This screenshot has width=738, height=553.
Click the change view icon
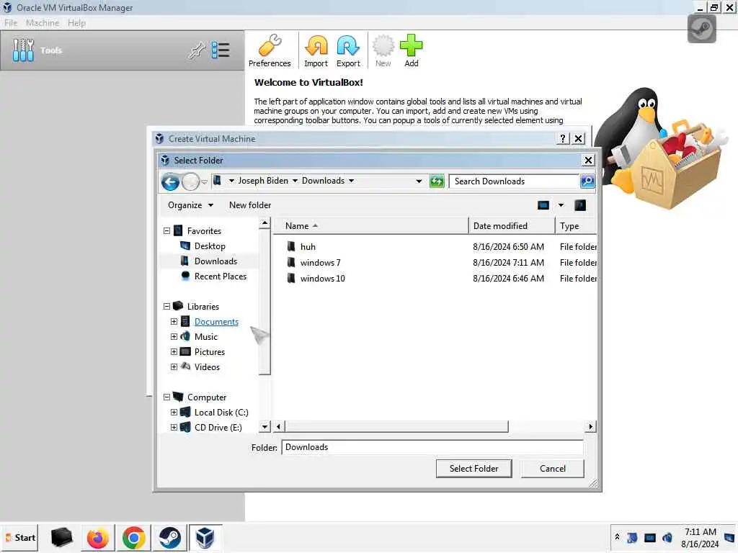click(543, 205)
